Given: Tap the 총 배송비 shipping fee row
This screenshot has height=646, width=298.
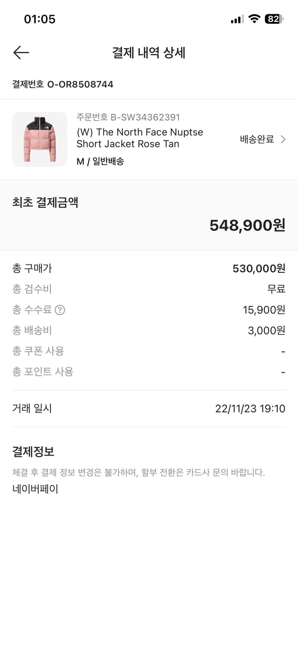Looking at the screenshot, I should tap(148, 330).
